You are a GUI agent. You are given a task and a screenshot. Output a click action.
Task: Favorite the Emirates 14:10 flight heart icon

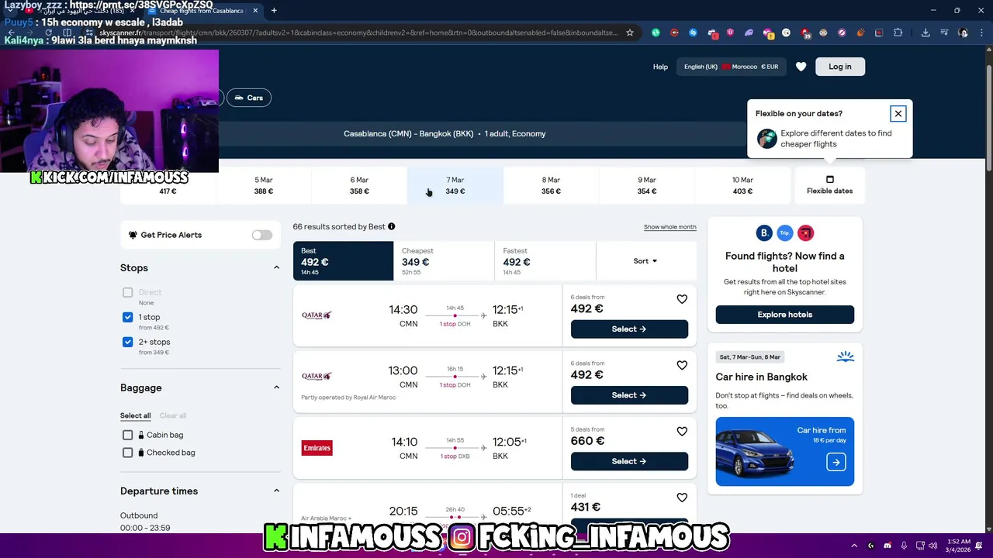682,431
